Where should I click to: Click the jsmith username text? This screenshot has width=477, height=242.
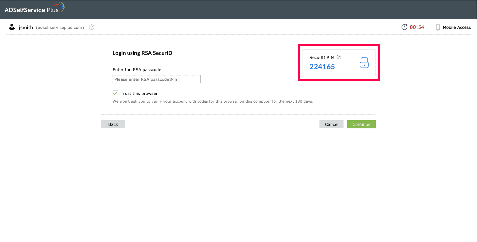(26, 28)
